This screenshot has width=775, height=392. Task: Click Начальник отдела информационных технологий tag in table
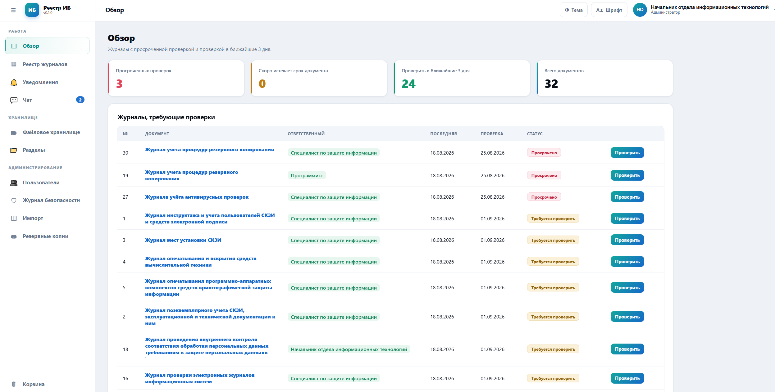coord(349,349)
